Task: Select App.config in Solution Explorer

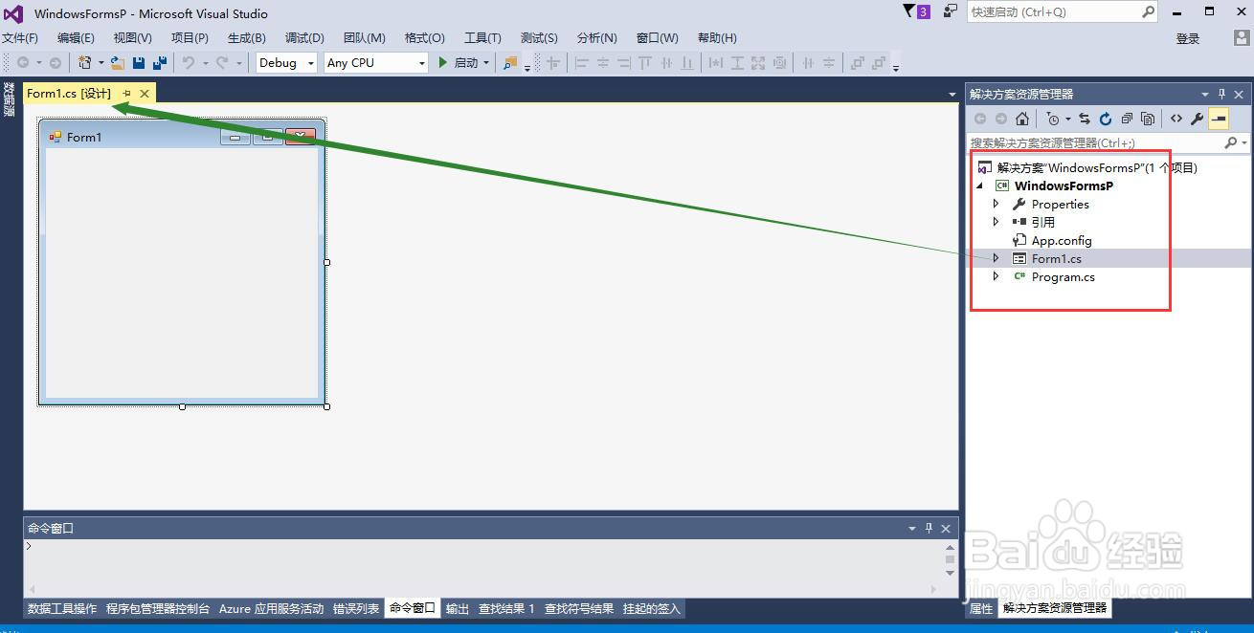Action: [x=1062, y=241]
